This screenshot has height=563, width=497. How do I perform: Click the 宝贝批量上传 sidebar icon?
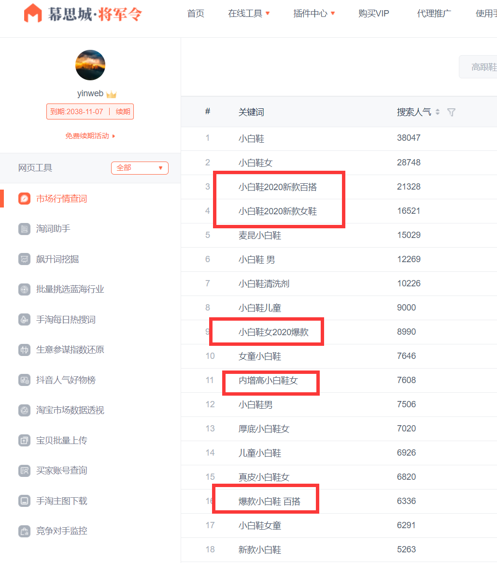(x=24, y=440)
